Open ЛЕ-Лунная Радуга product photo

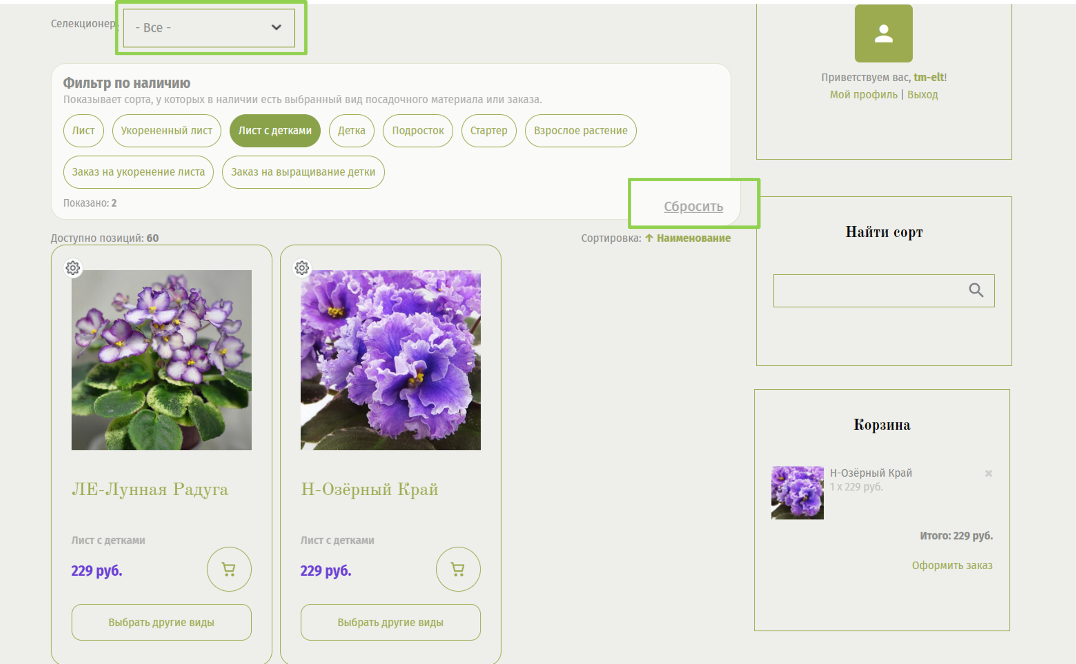pyautogui.click(x=162, y=360)
